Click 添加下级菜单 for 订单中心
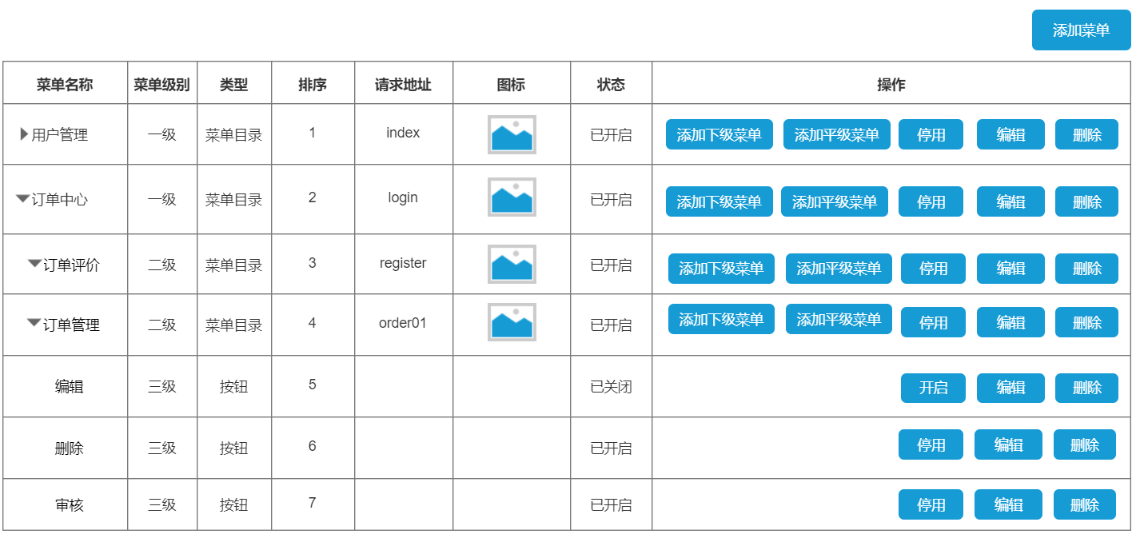The width and height of the screenshot is (1144, 546). [719, 201]
